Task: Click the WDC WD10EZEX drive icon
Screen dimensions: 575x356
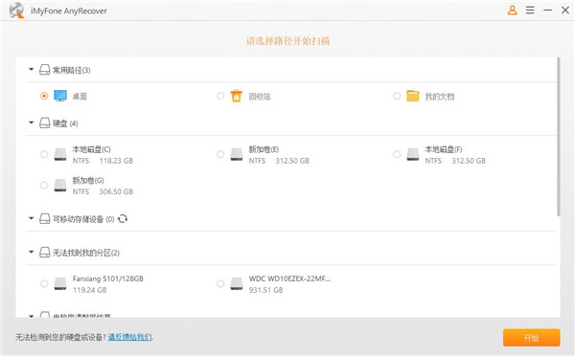Action: 237,283
